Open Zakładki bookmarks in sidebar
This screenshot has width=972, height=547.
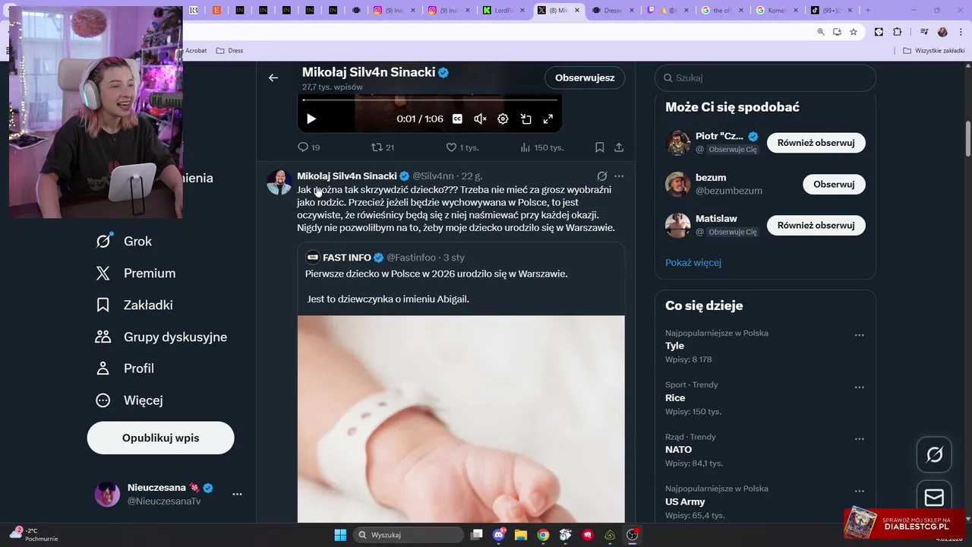click(134, 305)
